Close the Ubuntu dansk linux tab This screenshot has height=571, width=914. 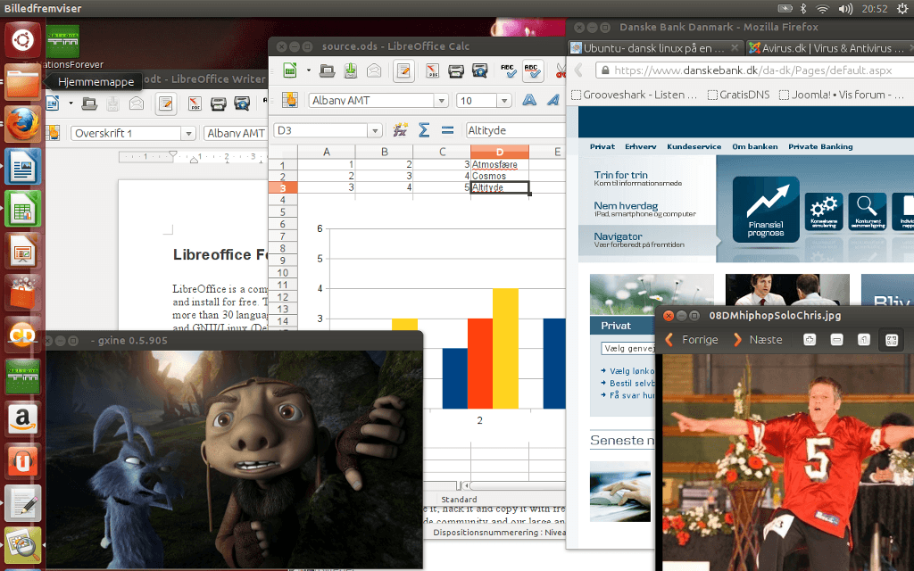tap(735, 48)
